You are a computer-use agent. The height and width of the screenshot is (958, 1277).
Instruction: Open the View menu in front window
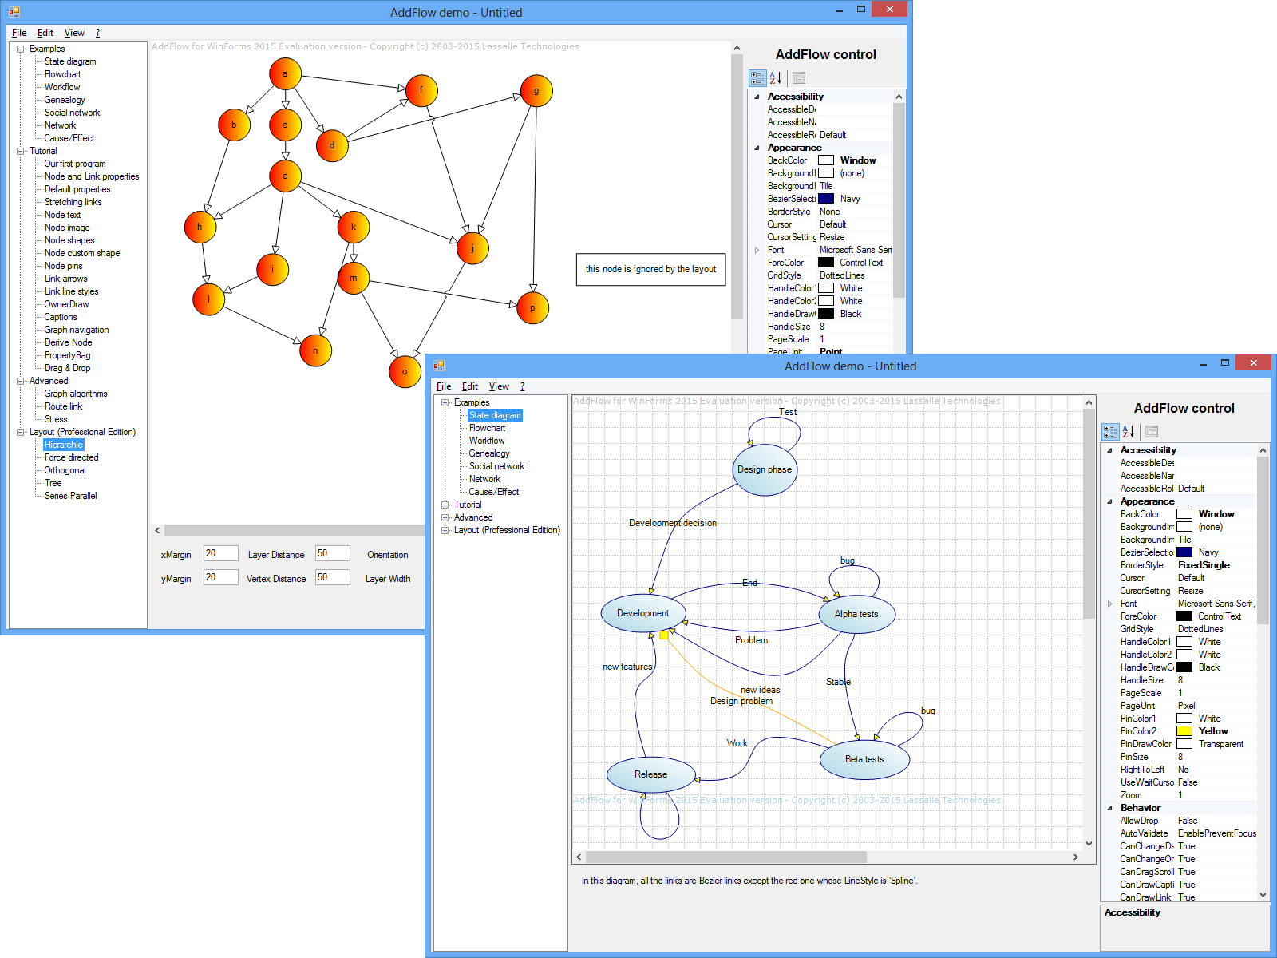[499, 386]
